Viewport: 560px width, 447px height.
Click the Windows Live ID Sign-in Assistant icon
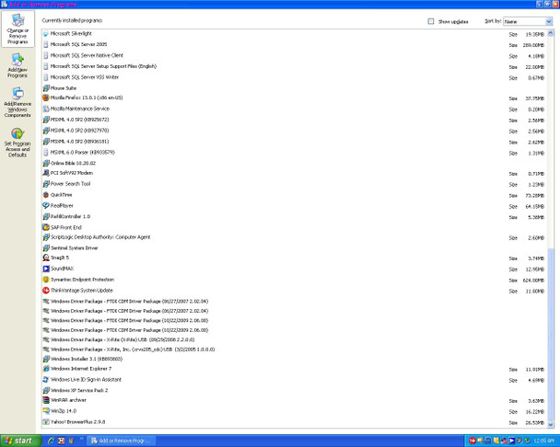[x=46, y=380]
